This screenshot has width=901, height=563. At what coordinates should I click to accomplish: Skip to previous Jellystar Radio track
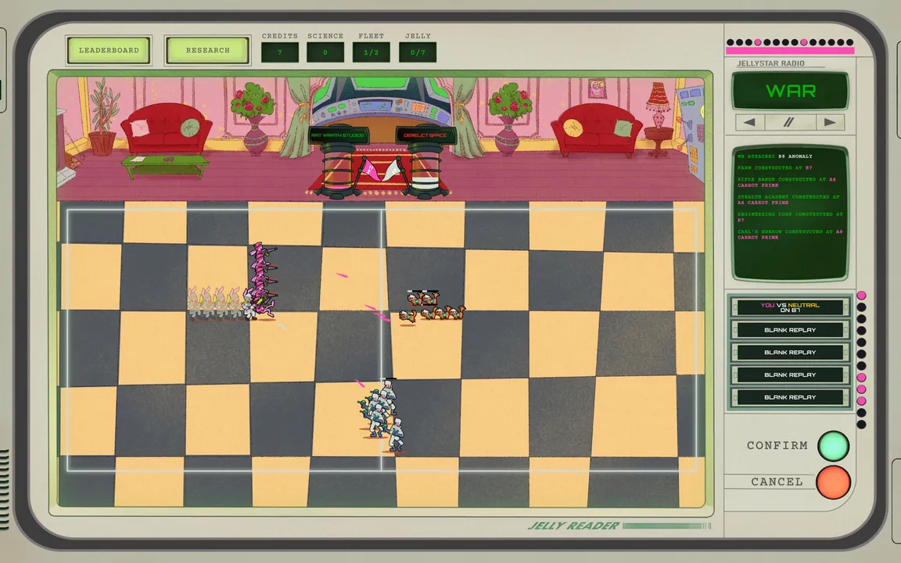[749, 122]
